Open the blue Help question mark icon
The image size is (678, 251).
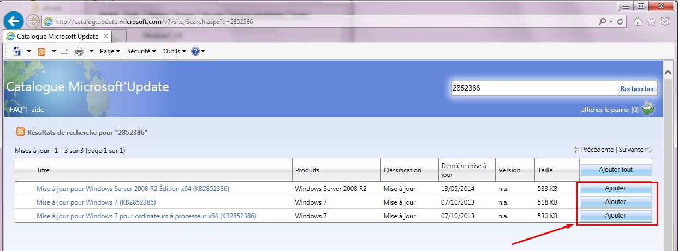click(x=195, y=51)
